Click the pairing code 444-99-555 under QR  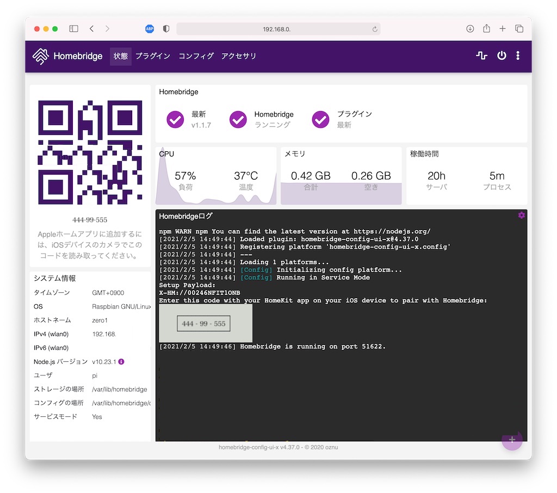point(90,220)
